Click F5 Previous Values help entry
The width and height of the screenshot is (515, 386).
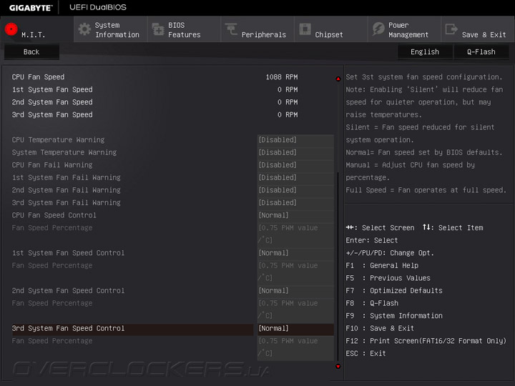[x=388, y=278]
